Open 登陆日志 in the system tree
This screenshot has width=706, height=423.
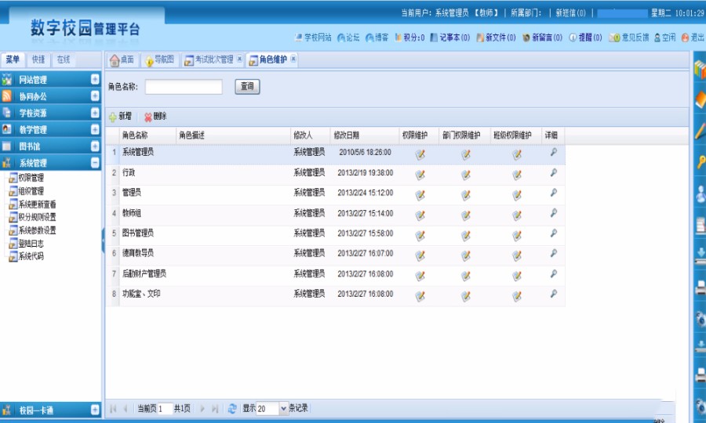(x=31, y=244)
